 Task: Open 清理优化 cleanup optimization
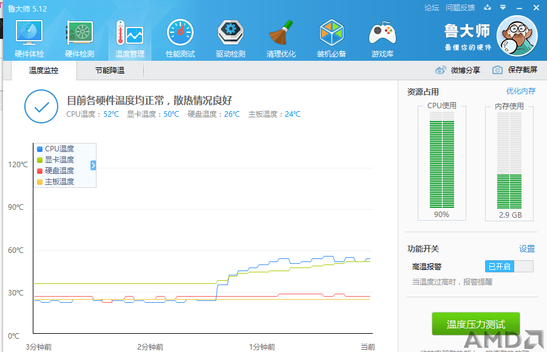tap(281, 39)
